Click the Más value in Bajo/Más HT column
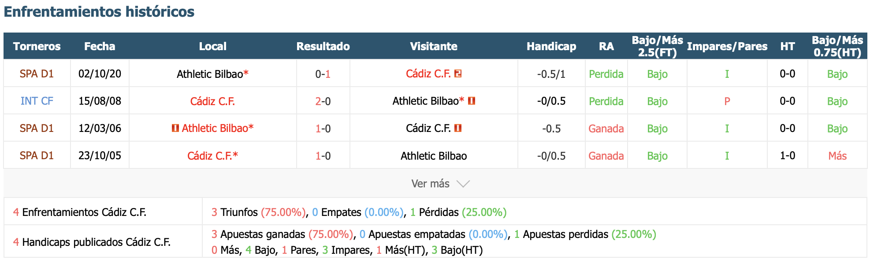870x263 pixels. pos(837,156)
